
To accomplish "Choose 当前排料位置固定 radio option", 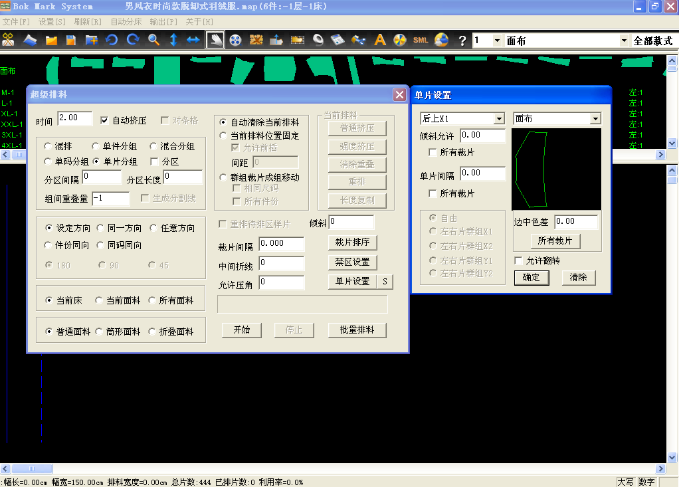I will pyautogui.click(x=223, y=136).
